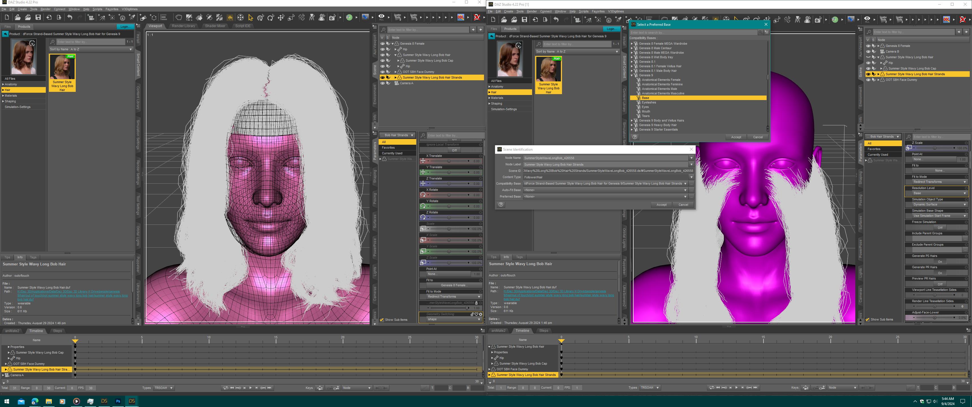Click red DOC icon in left toolbar

[461, 17]
